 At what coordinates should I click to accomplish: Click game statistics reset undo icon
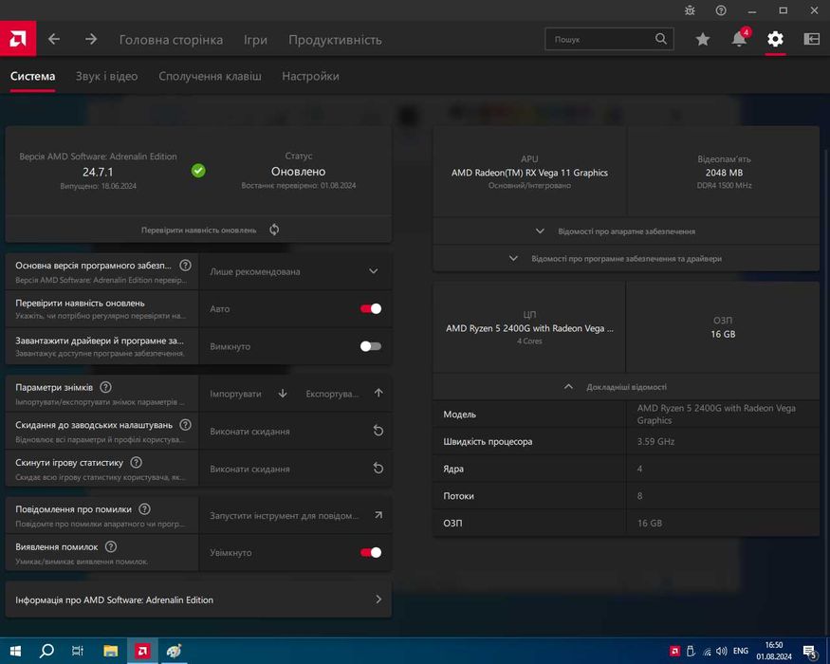[x=378, y=468]
